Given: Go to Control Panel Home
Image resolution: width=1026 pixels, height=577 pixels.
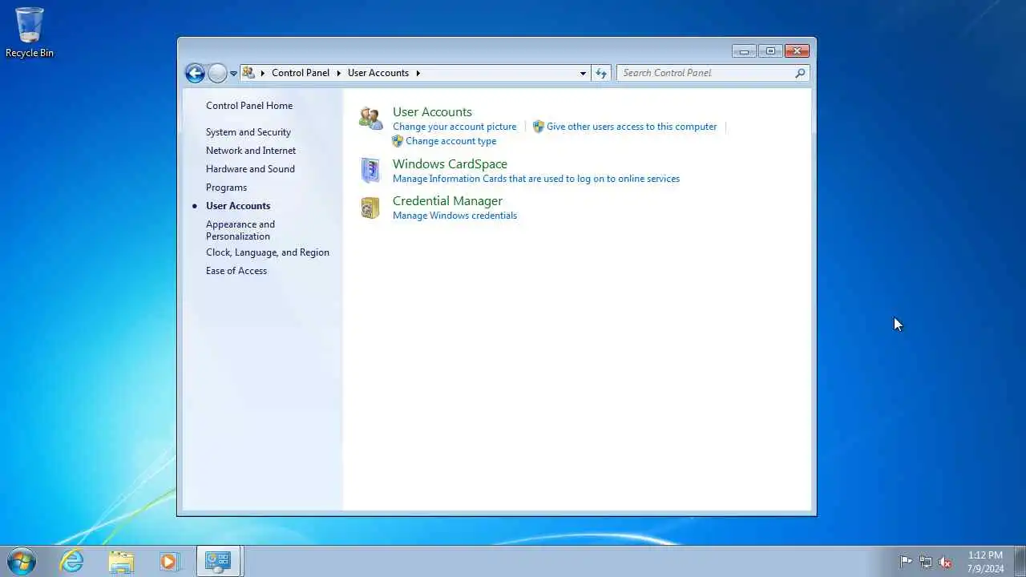Looking at the screenshot, I should point(249,106).
